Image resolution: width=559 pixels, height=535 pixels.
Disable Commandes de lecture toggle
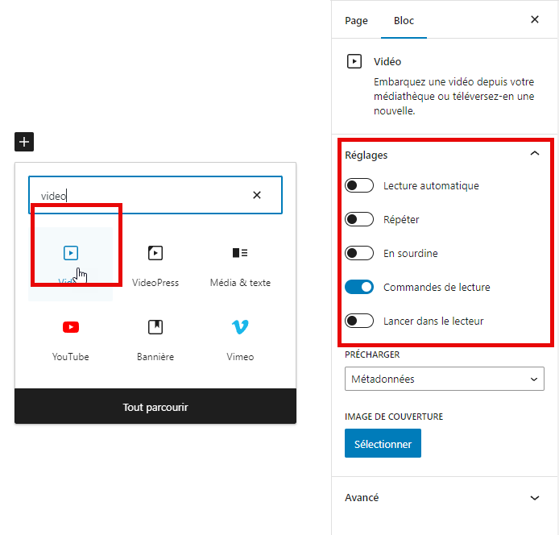coord(359,288)
